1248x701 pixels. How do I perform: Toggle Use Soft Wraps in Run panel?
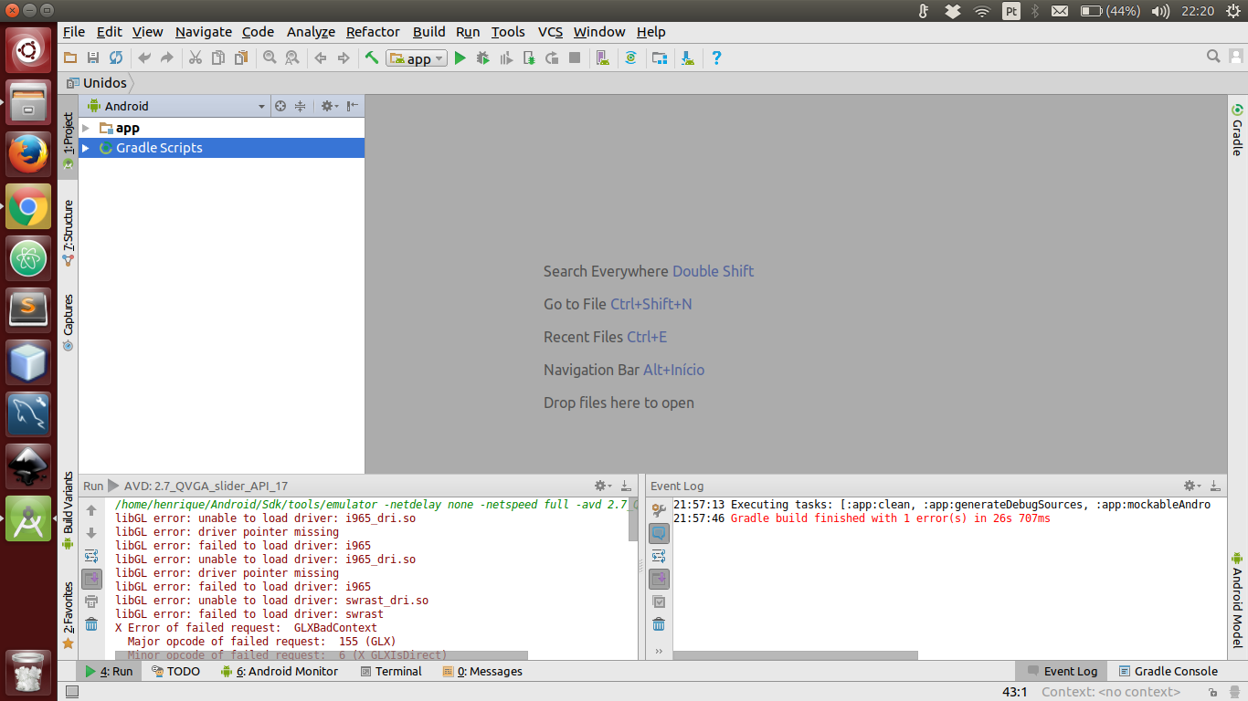pos(91,556)
